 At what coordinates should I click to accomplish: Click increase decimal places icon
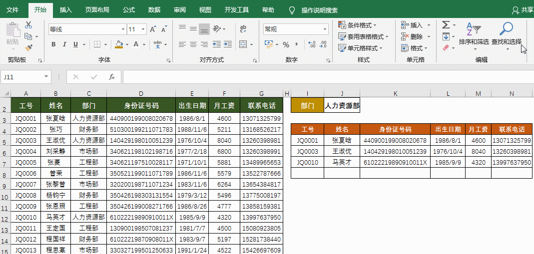pyautogui.click(x=312, y=44)
